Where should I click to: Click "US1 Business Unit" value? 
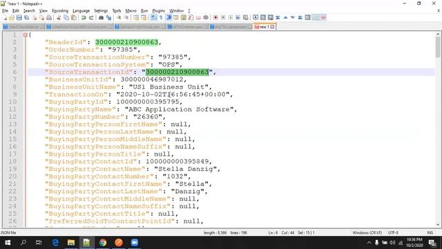(169, 87)
